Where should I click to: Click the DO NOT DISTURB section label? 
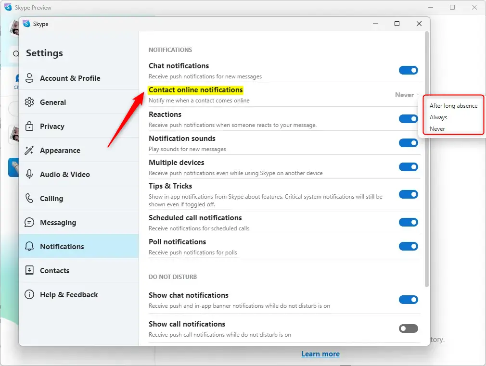[x=173, y=277]
